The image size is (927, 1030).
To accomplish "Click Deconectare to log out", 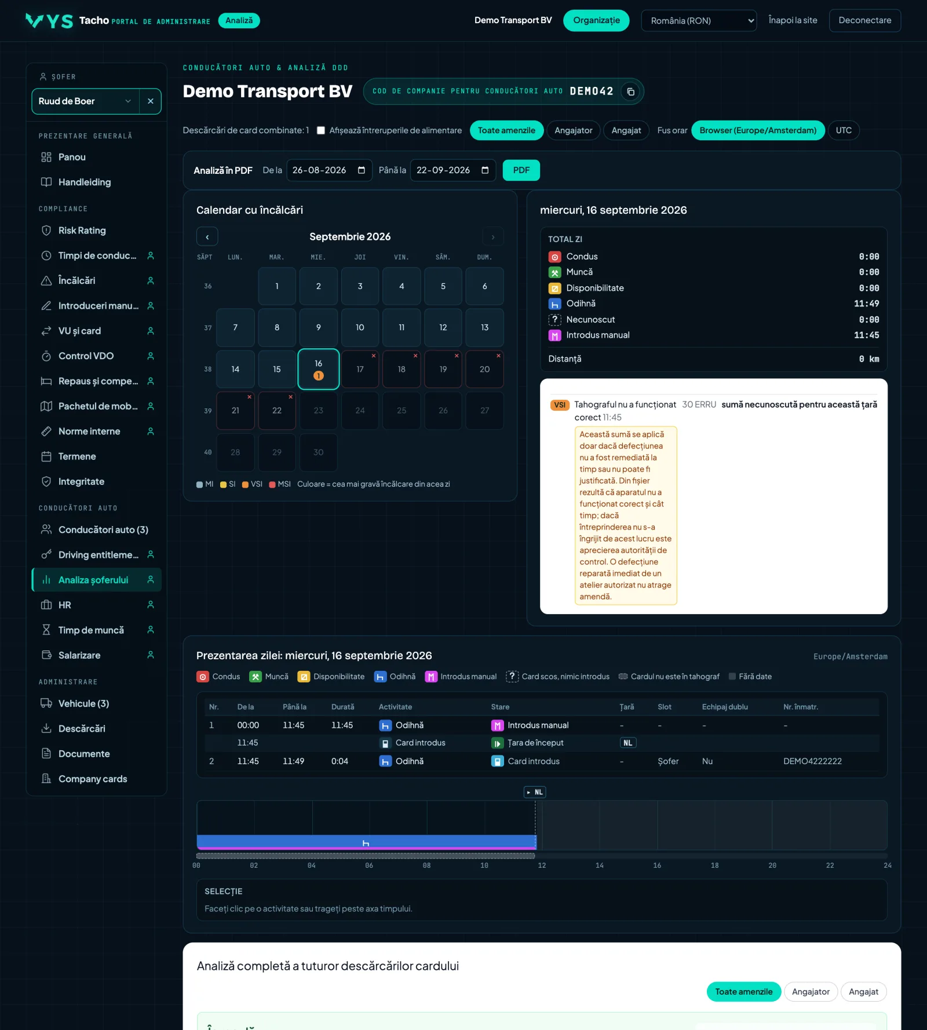I will click(864, 21).
